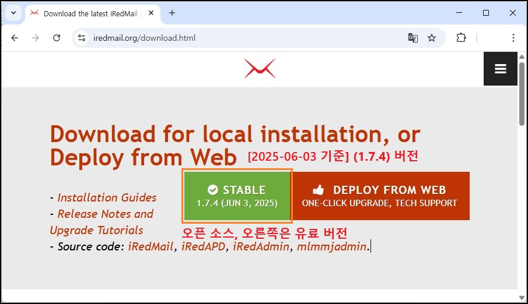Click the browser forward arrow
The height and width of the screenshot is (304, 528).
(x=36, y=38)
